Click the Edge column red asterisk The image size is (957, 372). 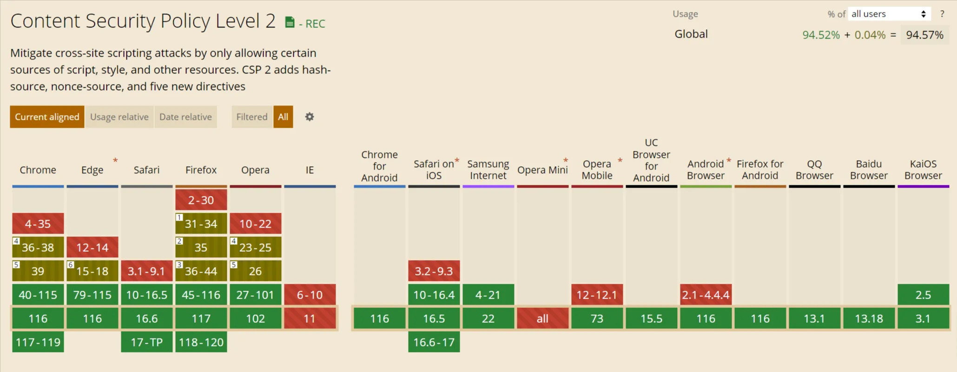click(115, 161)
